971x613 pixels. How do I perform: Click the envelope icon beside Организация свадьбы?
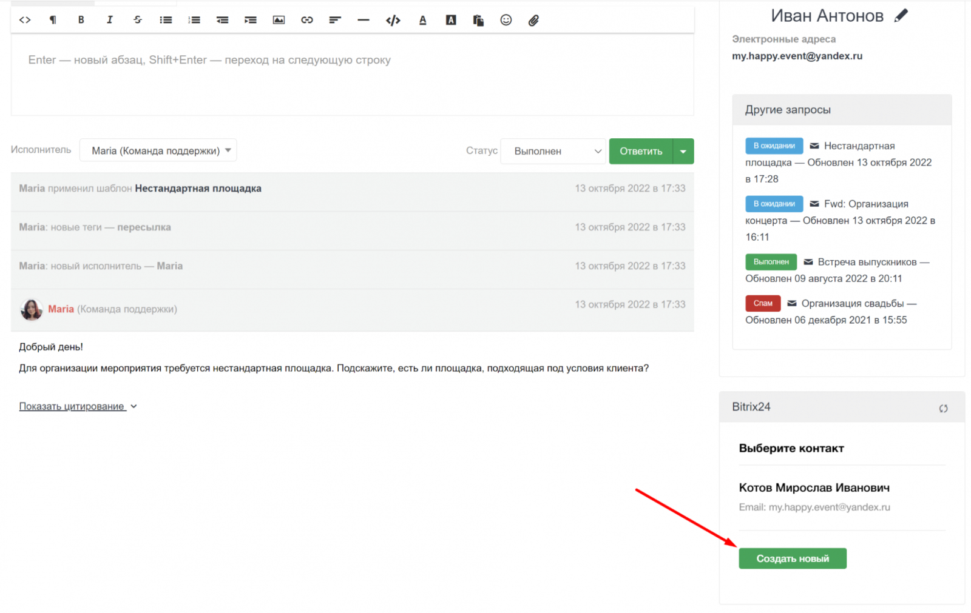792,303
